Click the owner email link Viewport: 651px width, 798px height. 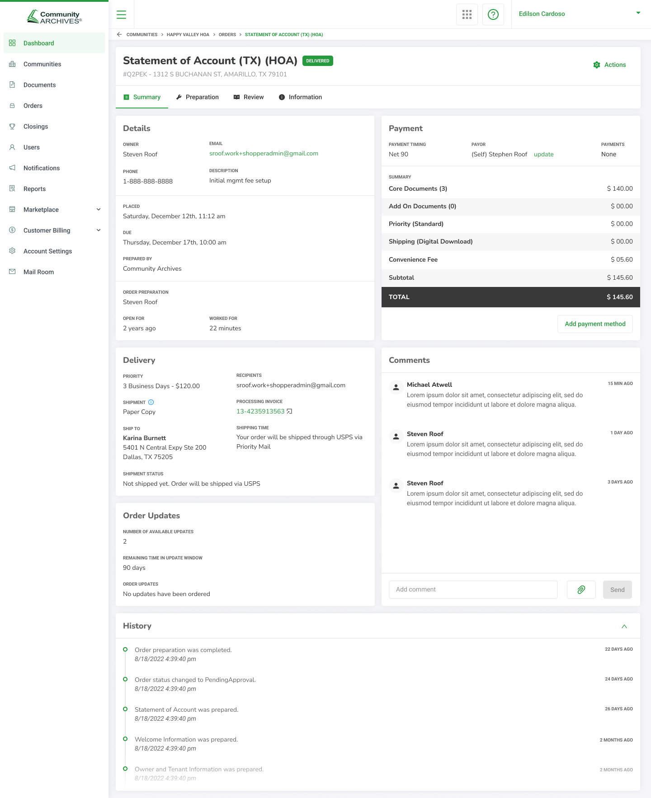[x=264, y=154]
